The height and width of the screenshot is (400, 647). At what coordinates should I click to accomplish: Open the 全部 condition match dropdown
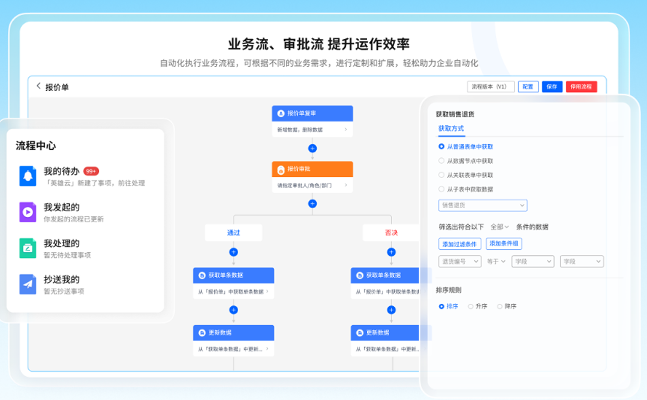(499, 227)
